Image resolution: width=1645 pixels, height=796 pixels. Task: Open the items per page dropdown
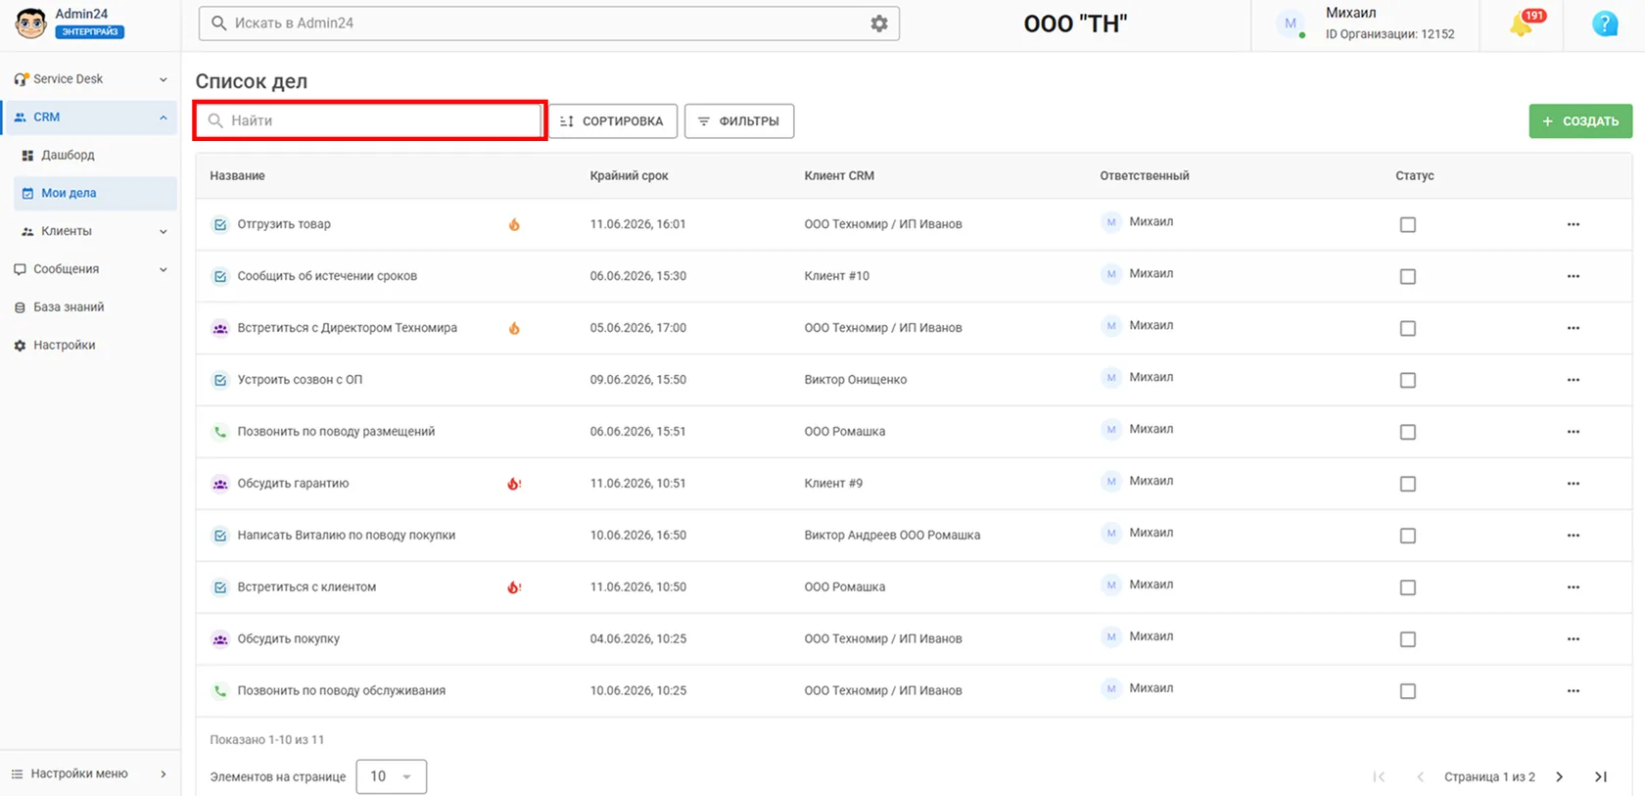coord(391,776)
